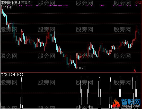The height and width of the screenshot is (109, 142).
Task: Click the rightmost magenta marker in the row above the candles
Action: (x=136, y=6)
